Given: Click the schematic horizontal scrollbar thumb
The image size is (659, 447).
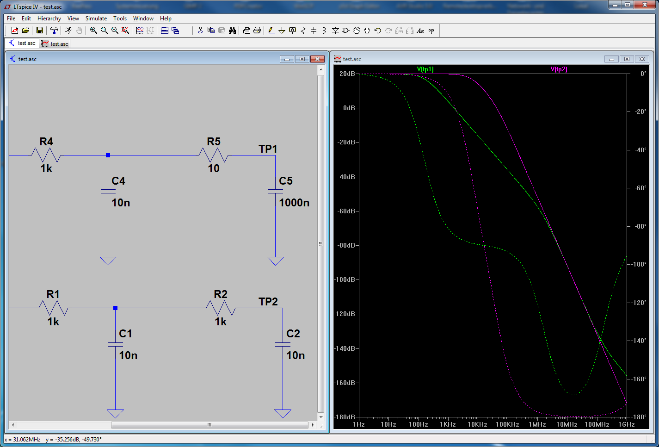Looking at the screenshot, I should [209, 425].
